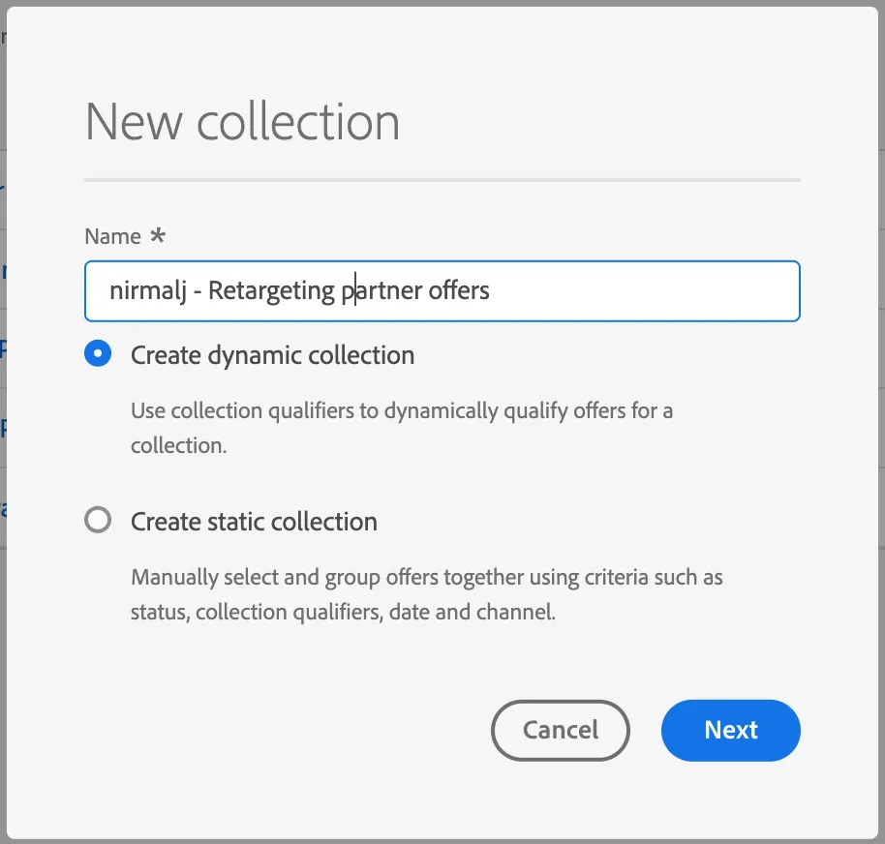
Task: Click the 'Create dynamic collection' label text
Action: click(273, 355)
